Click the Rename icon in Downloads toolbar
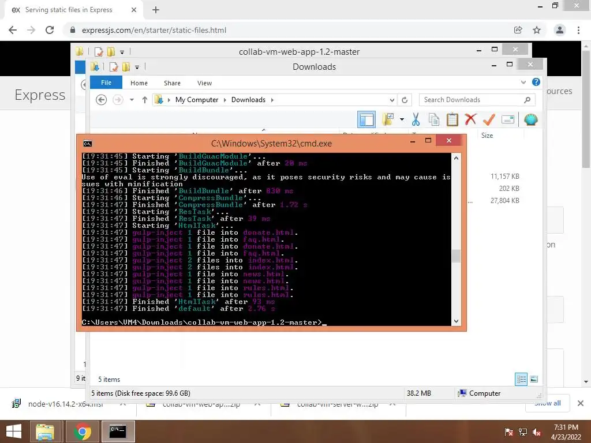Image resolution: width=591 pixels, height=443 pixels. 508,119
